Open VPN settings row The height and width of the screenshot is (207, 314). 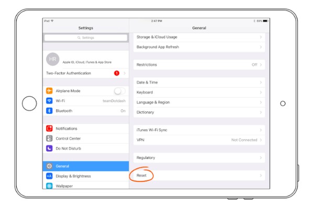coord(199,140)
